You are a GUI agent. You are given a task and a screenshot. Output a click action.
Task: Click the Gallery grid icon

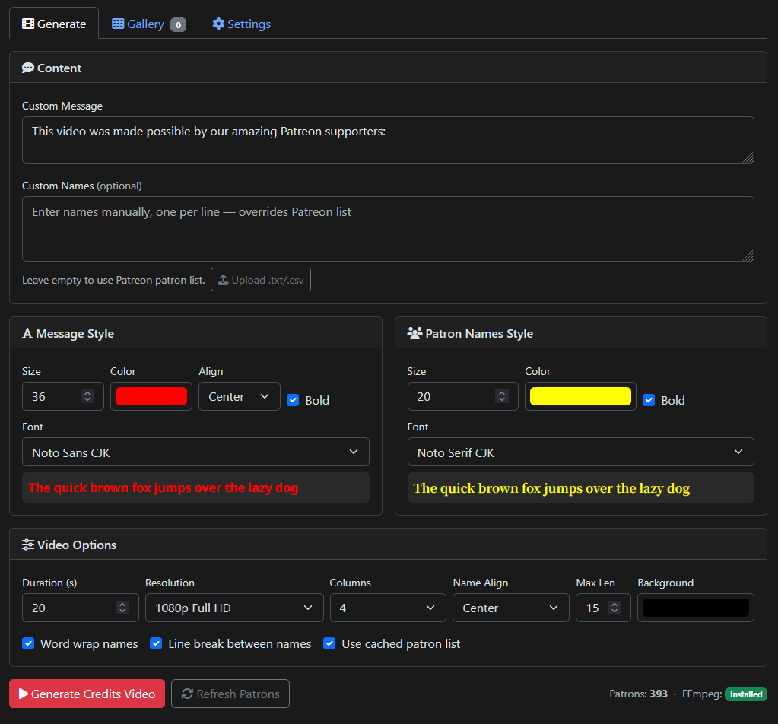118,24
